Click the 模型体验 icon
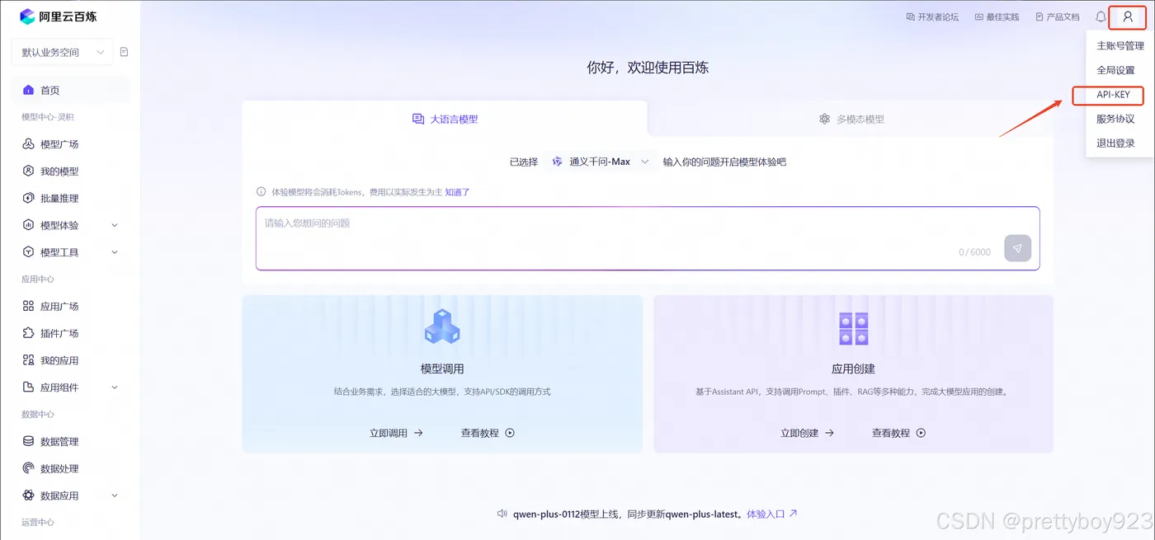 click(x=29, y=225)
